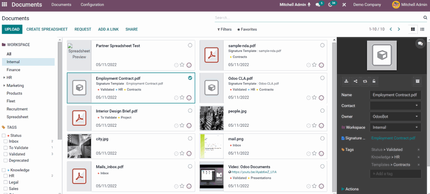The image size is (430, 194).
Task: Check the Deprecated tag checkbox
Action: click(x=5, y=160)
